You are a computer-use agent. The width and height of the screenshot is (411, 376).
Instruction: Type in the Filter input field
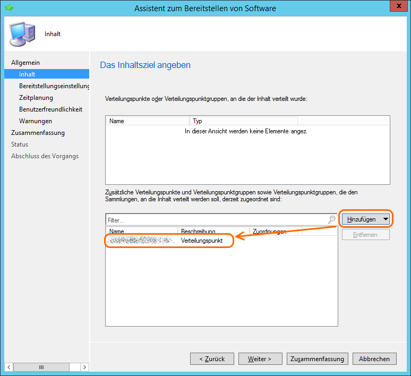[x=215, y=219]
